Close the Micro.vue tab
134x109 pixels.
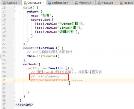point(93,3)
